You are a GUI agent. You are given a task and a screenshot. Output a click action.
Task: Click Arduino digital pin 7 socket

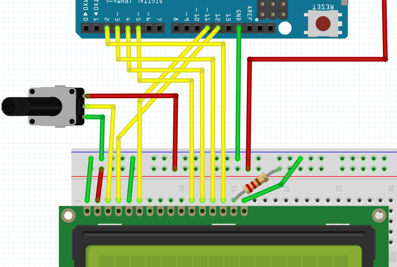[x=160, y=28]
